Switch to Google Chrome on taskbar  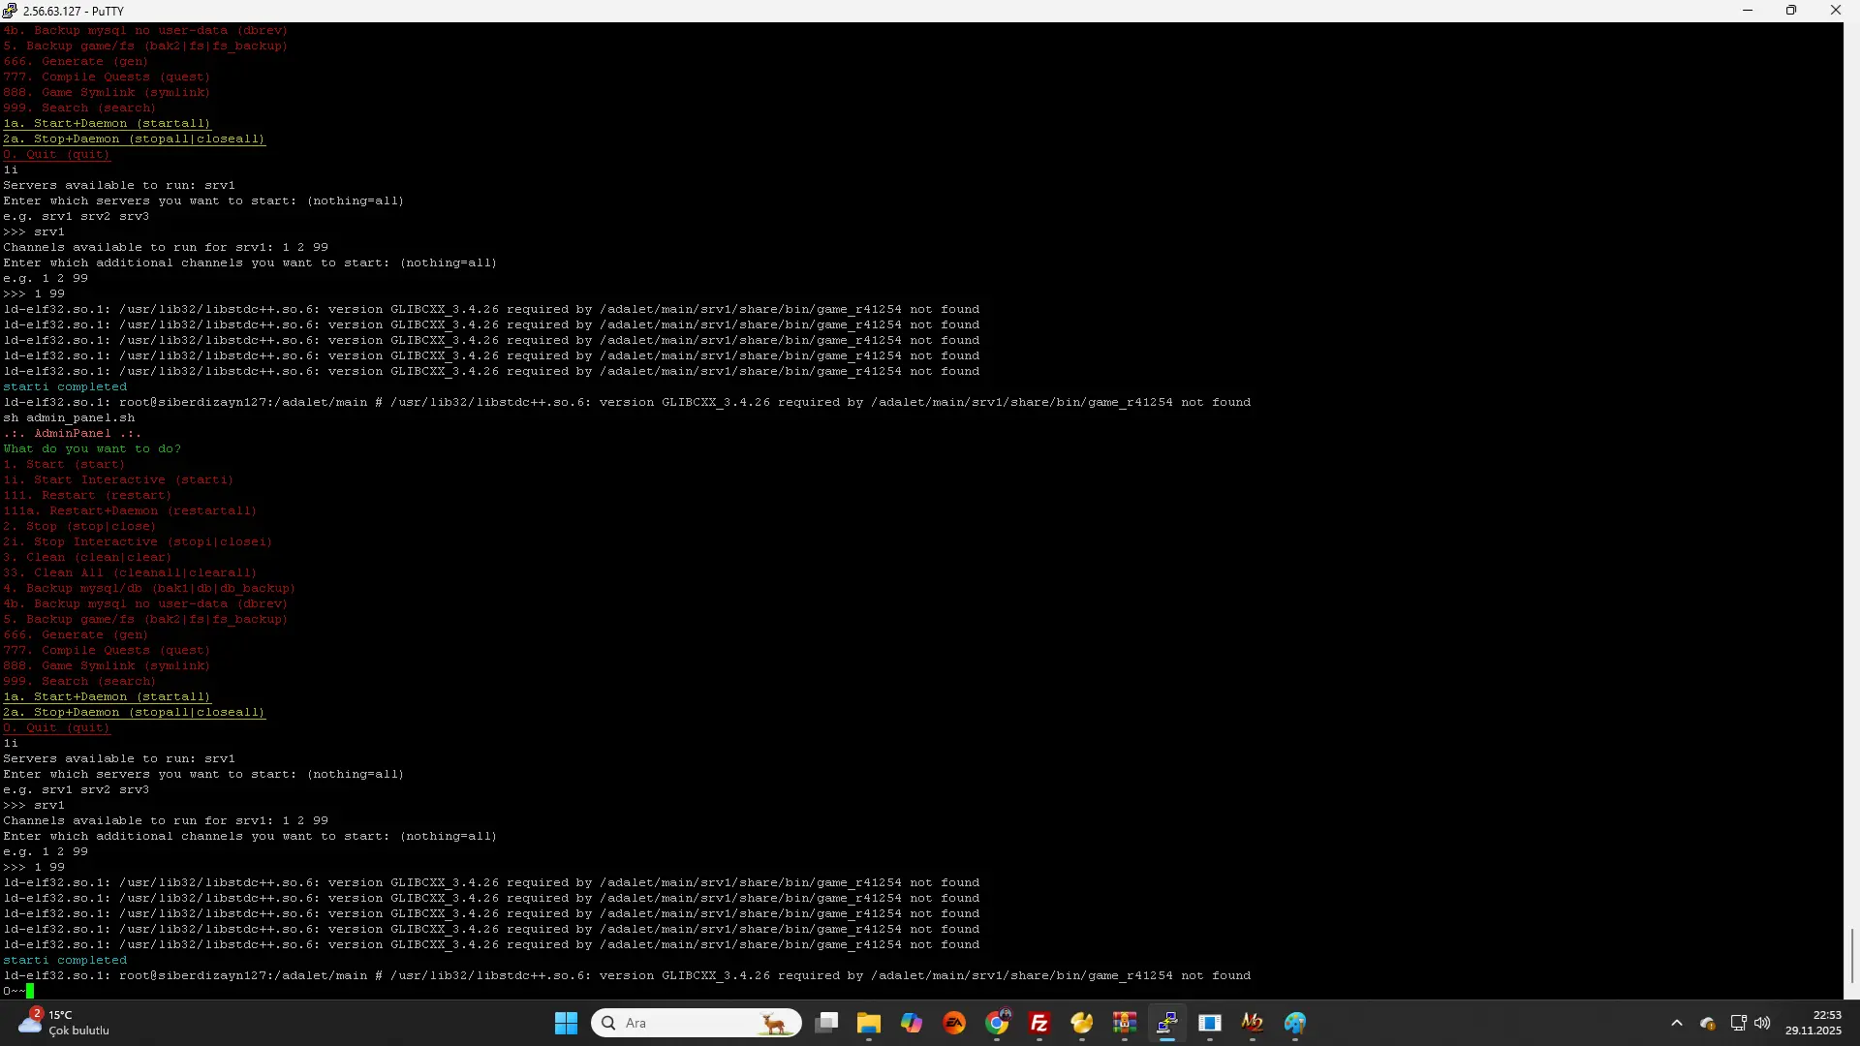pyautogui.click(x=997, y=1023)
